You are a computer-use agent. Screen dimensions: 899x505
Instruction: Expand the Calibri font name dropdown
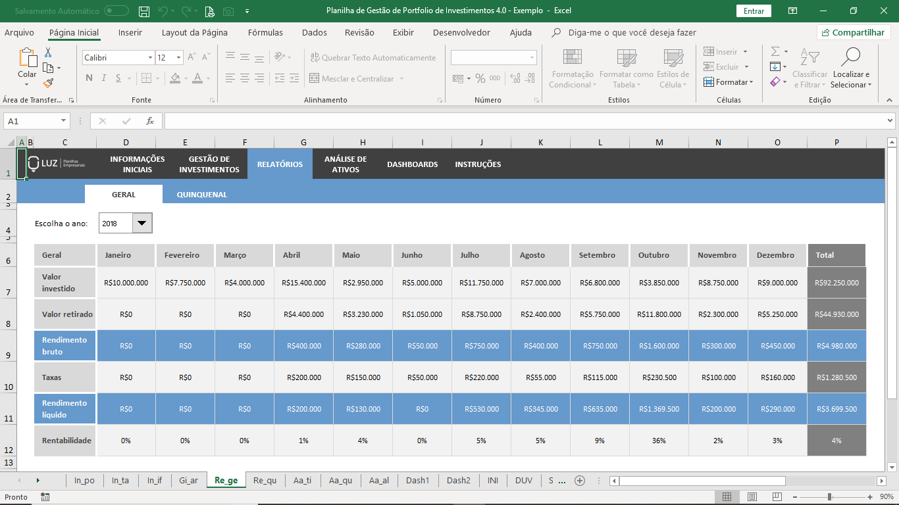tap(150, 58)
